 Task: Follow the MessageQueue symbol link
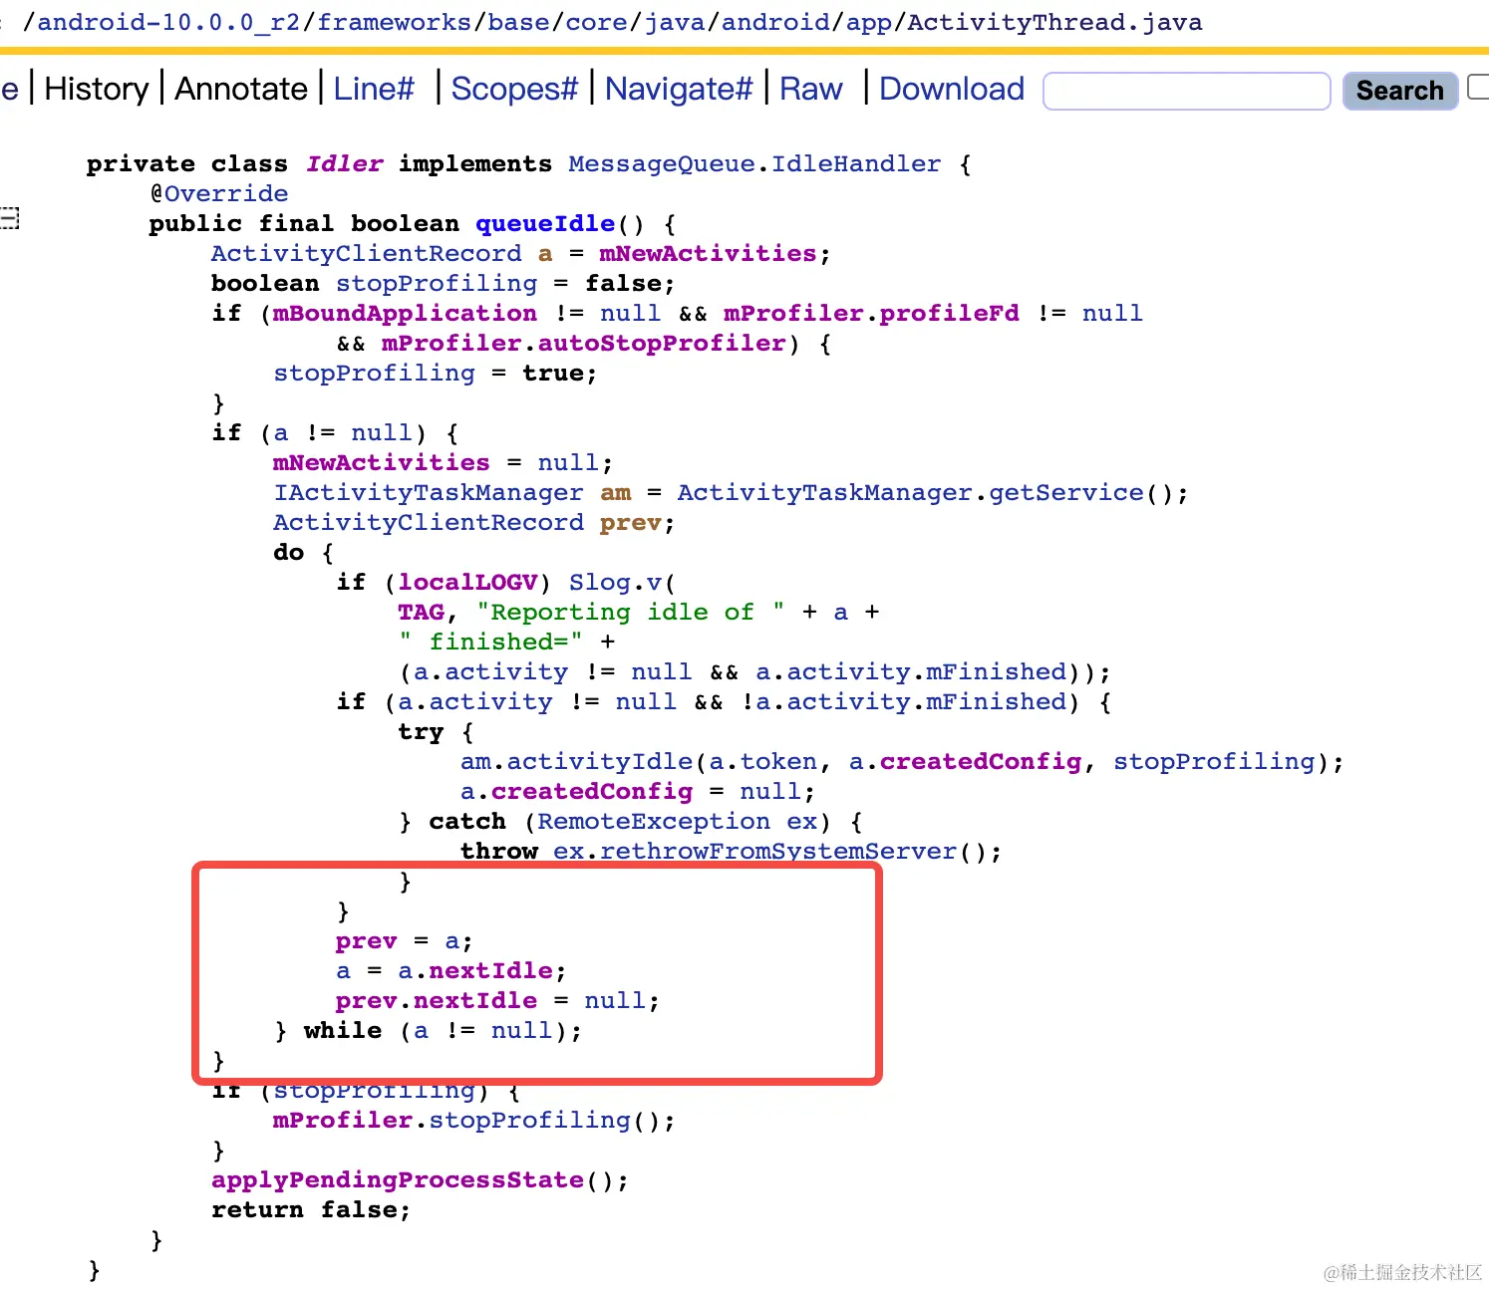point(661,163)
